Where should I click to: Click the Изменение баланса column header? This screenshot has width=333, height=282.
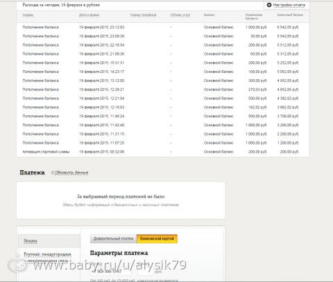coord(254,17)
